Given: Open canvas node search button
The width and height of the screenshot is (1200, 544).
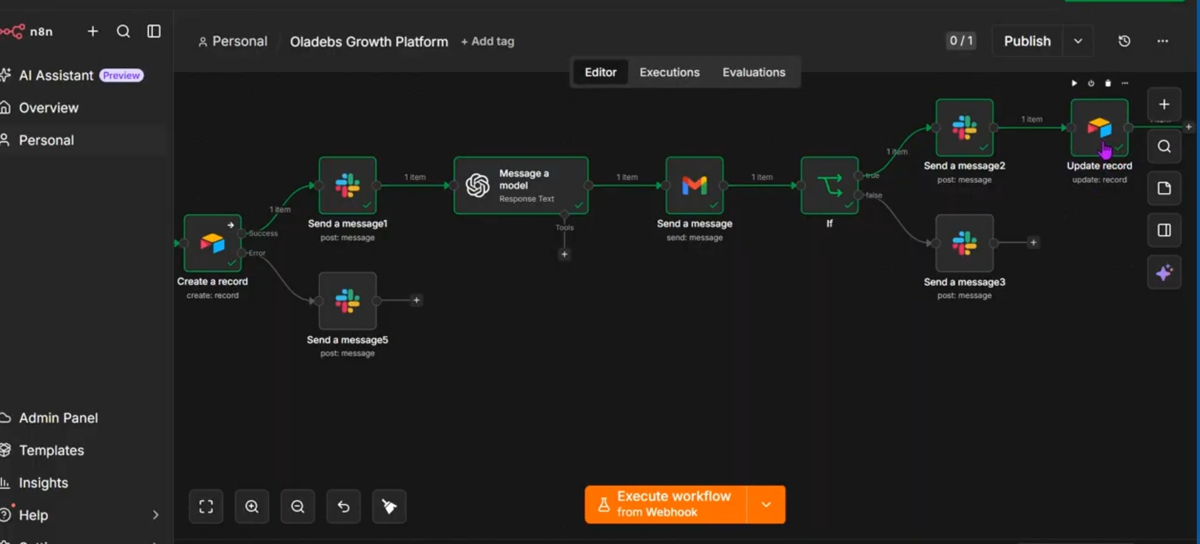Looking at the screenshot, I should coord(1164,146).
